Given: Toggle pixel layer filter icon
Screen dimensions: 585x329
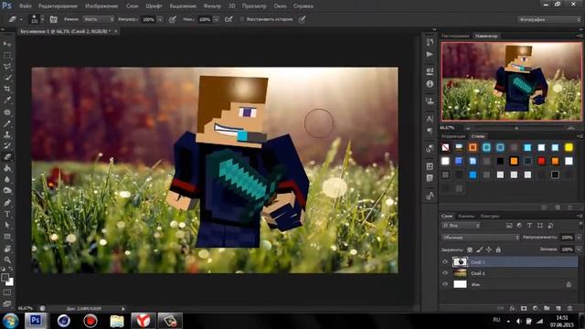Looking at the screenshot, I should (509, 226).
